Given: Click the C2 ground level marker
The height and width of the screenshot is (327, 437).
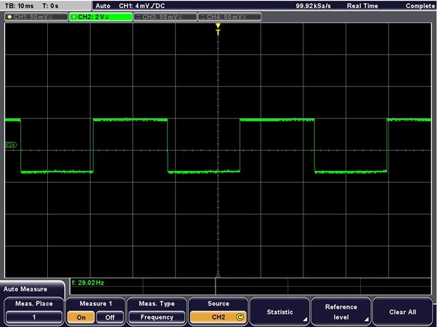Looking at the screenshot, I should (x=11, y=145).
